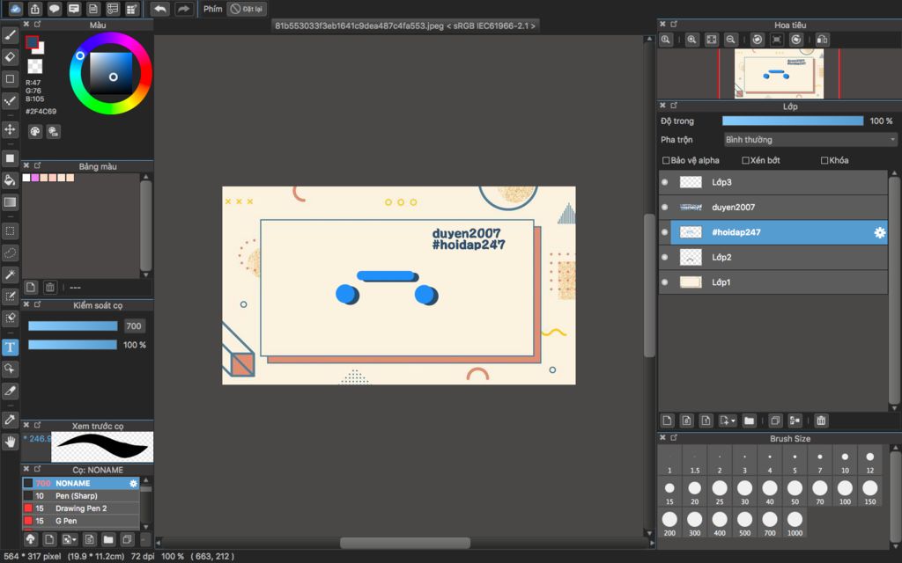Select the transparent color swatch
The height and width of the screenshot is (563, 902).
point(35,66)
